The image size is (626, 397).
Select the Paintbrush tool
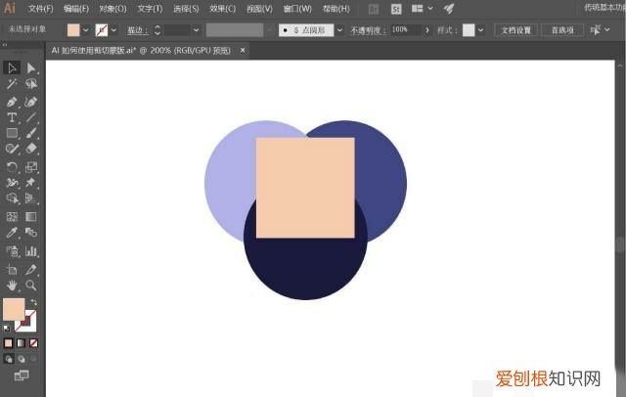pos(31,133)
